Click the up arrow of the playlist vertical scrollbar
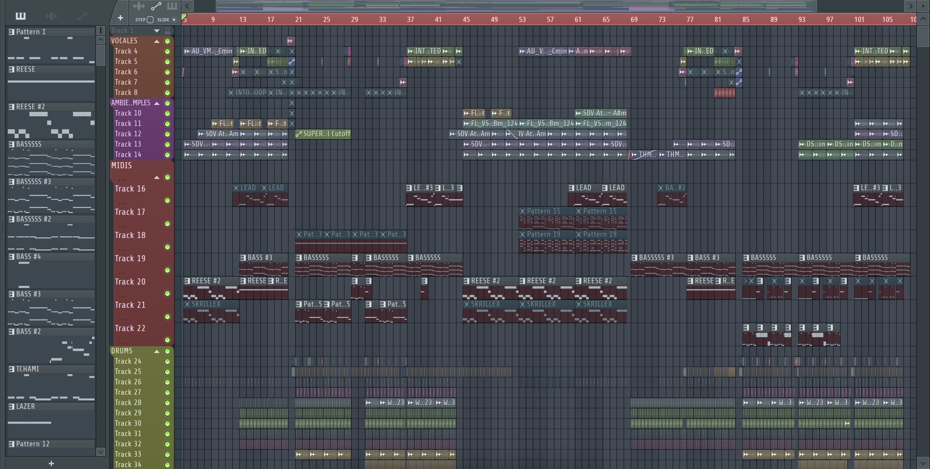930x469 pixels. (924, 18)
